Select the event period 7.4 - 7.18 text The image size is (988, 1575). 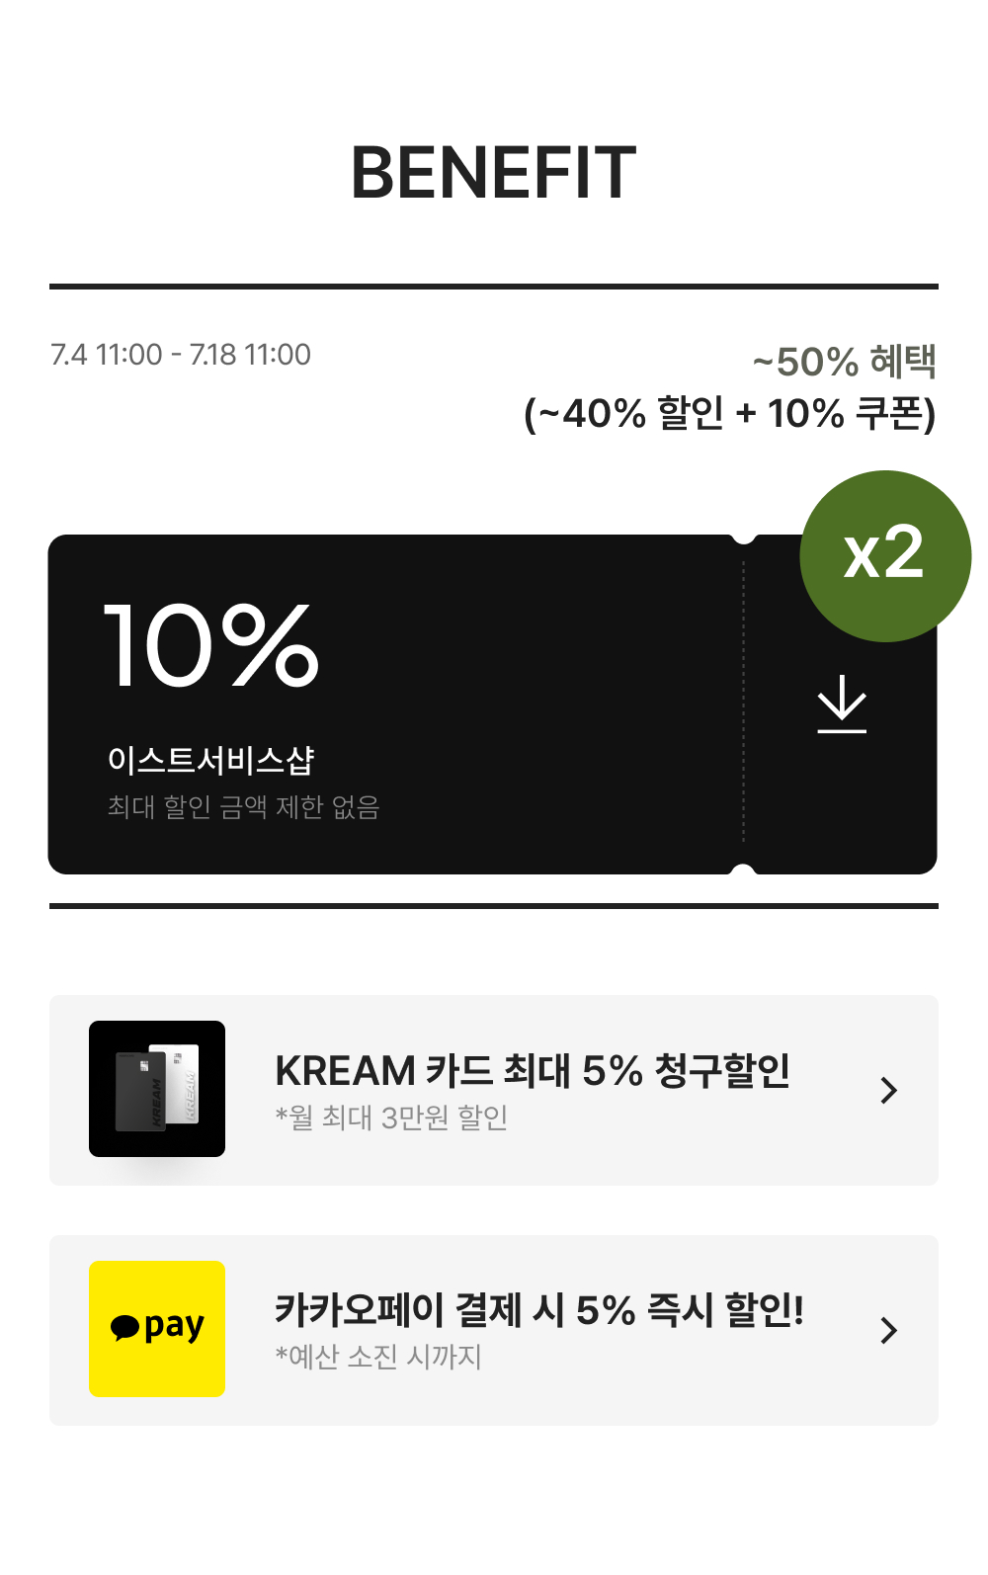coord(181,355)
